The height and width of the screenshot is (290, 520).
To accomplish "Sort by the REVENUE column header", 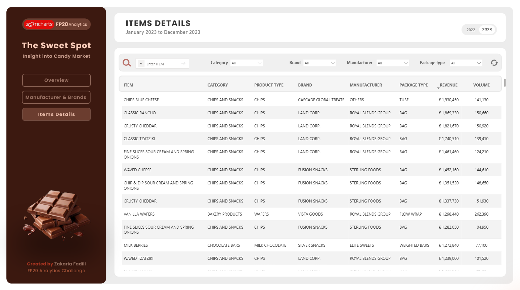I will 448,85.
